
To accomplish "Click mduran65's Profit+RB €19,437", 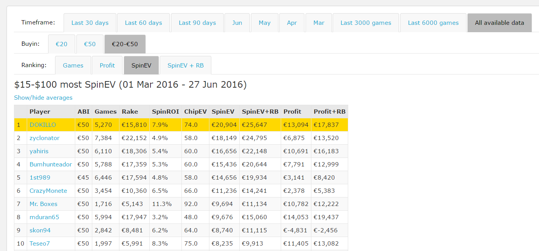I will pyautogui.click(x=326, y=217).
